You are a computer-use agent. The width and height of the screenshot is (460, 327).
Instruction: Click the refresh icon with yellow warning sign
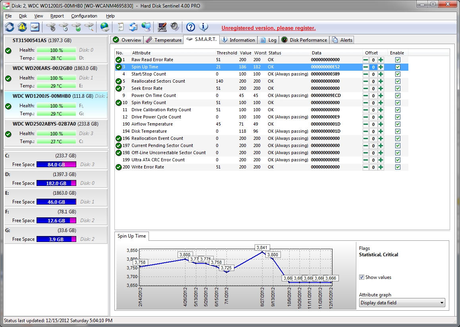click(x=22, y=27)
